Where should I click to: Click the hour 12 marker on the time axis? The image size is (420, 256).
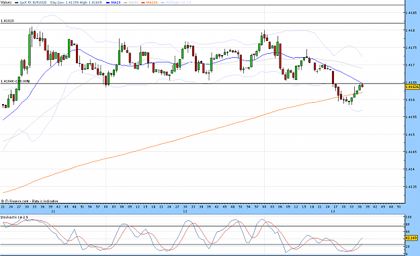click(x=185, y=211)
